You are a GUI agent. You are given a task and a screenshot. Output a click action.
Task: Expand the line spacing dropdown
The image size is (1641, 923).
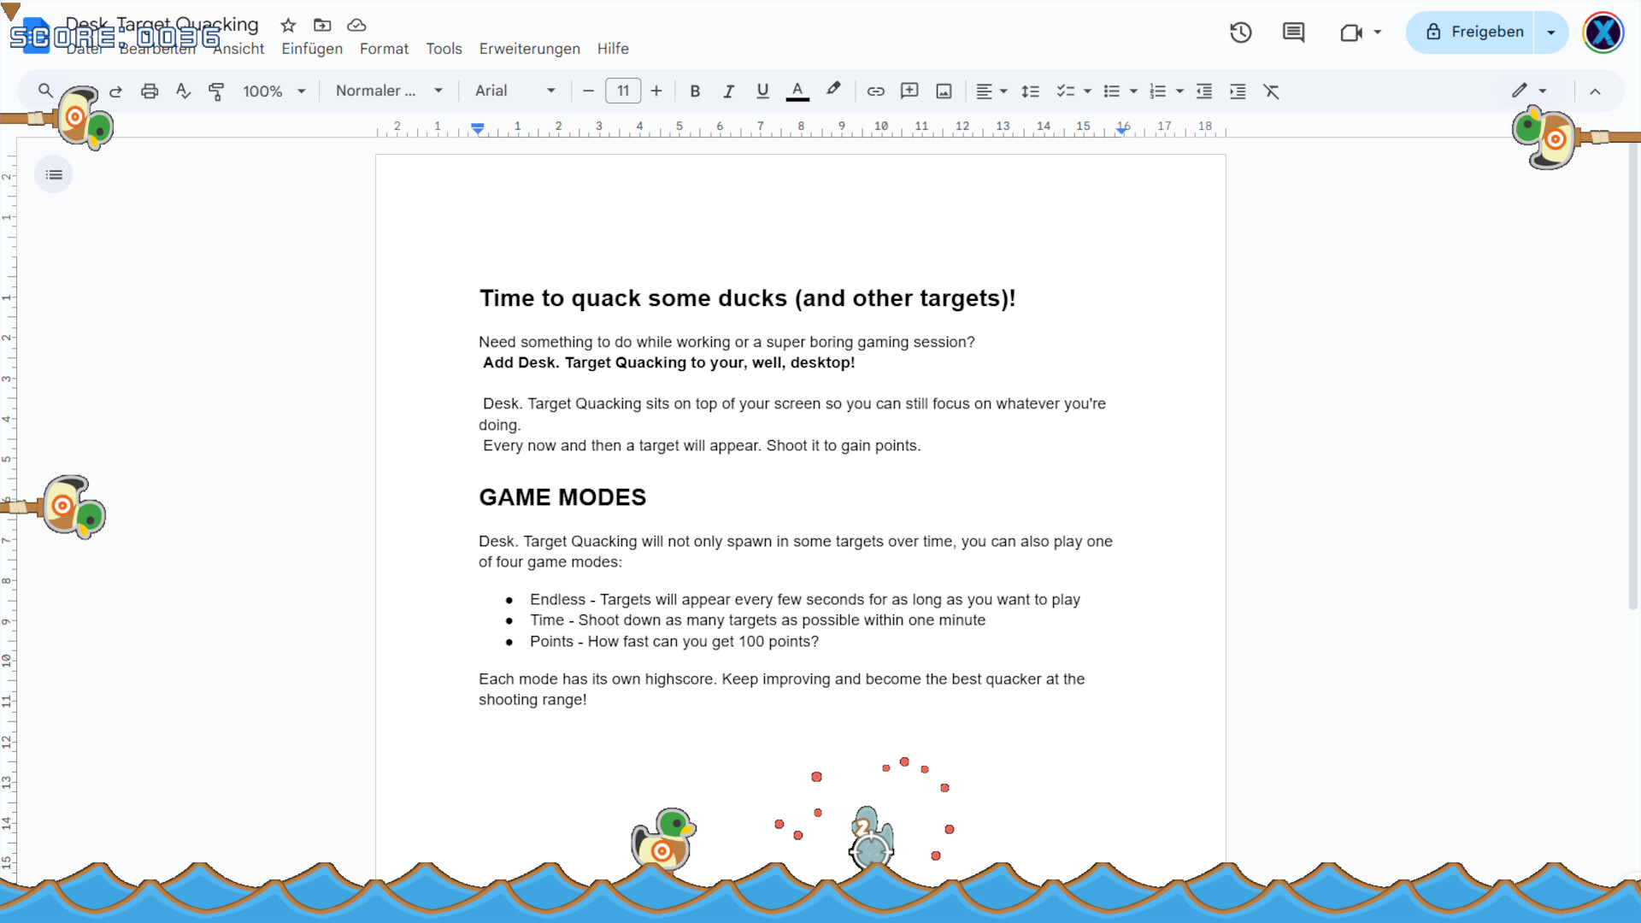coord(1031,91)
